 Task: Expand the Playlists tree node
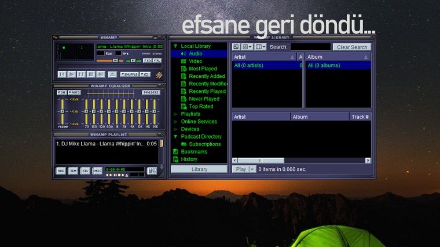click(x=175, y=114)
